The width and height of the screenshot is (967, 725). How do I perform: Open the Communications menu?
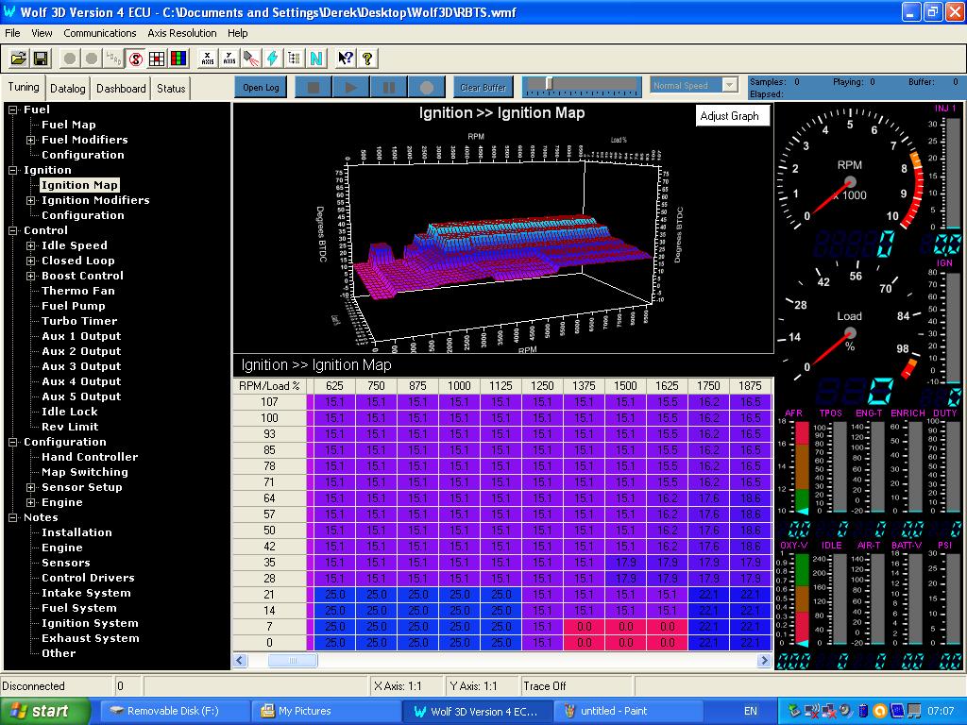(100, 33)
